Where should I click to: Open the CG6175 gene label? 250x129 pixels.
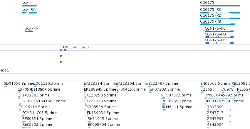207,3
